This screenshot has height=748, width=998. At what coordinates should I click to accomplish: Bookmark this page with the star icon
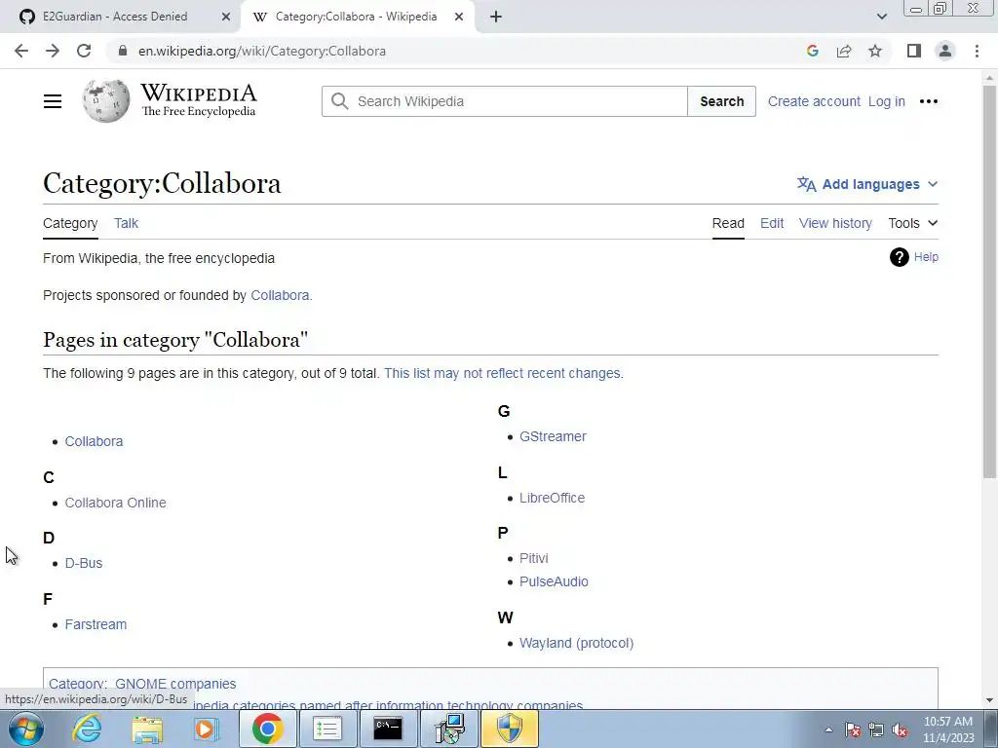click(875, 51)
